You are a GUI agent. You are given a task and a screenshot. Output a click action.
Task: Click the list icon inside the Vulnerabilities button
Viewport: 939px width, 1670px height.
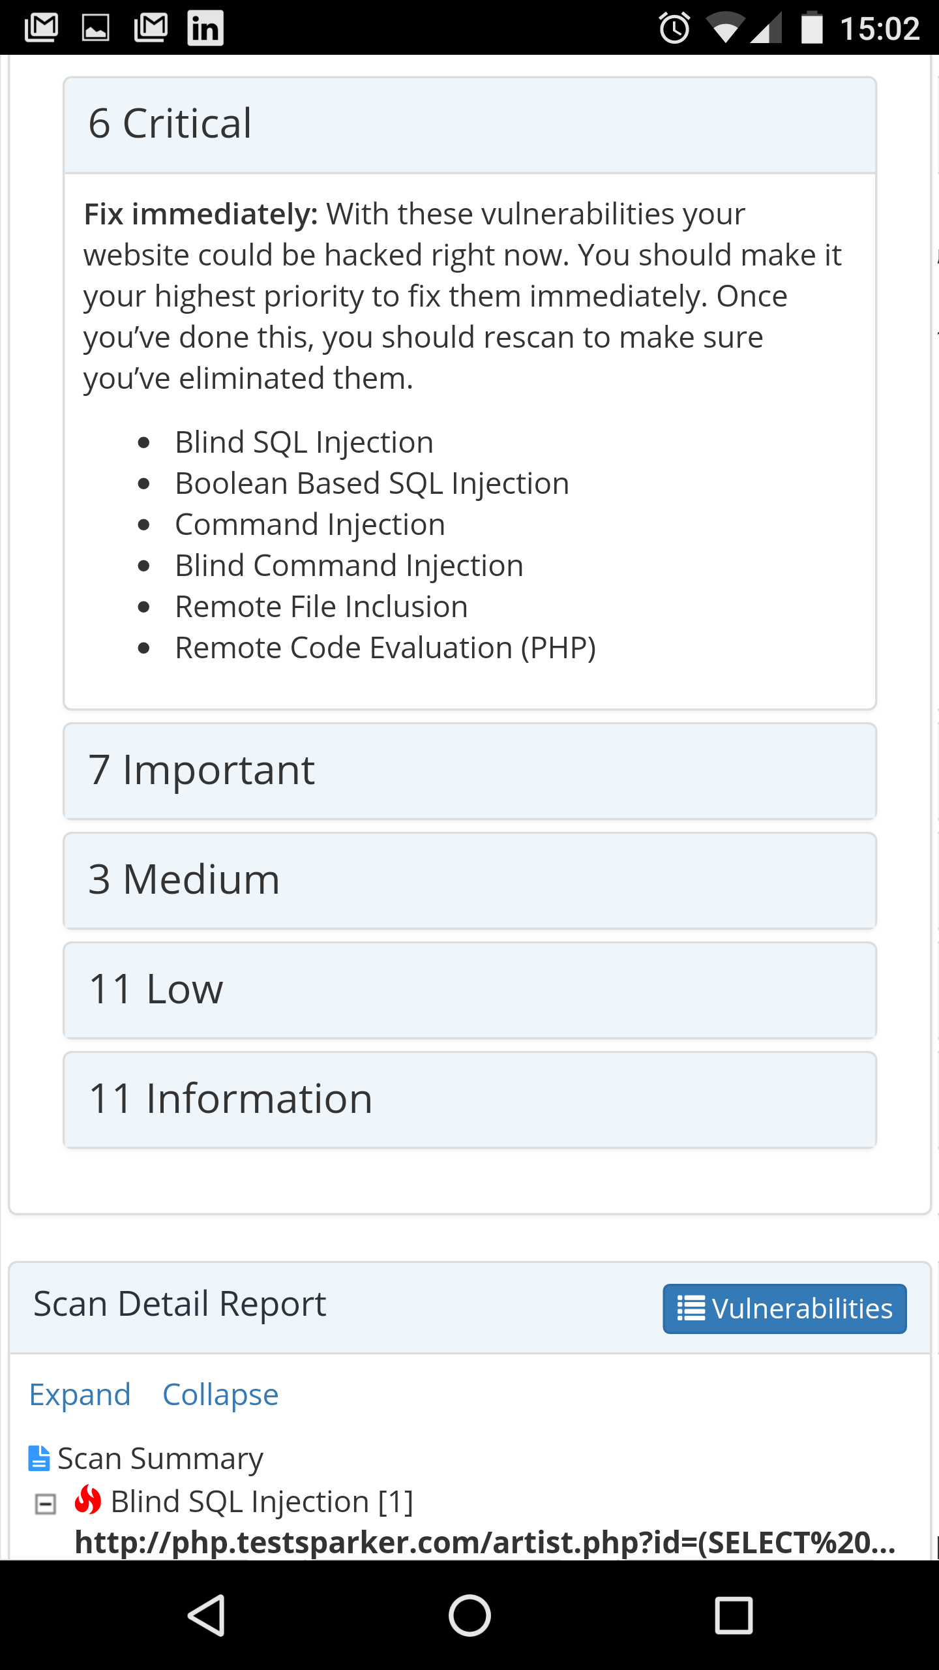691,1308
